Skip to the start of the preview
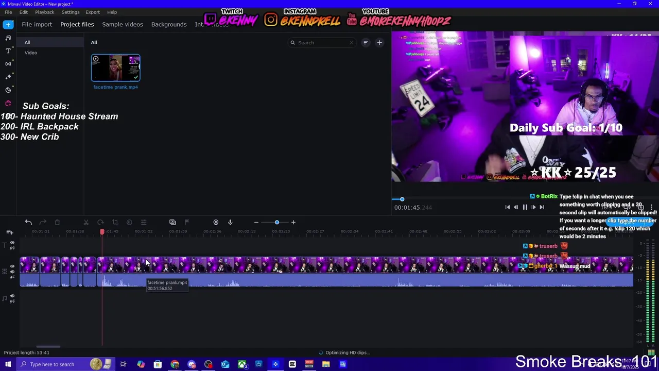 coord(507,207)
